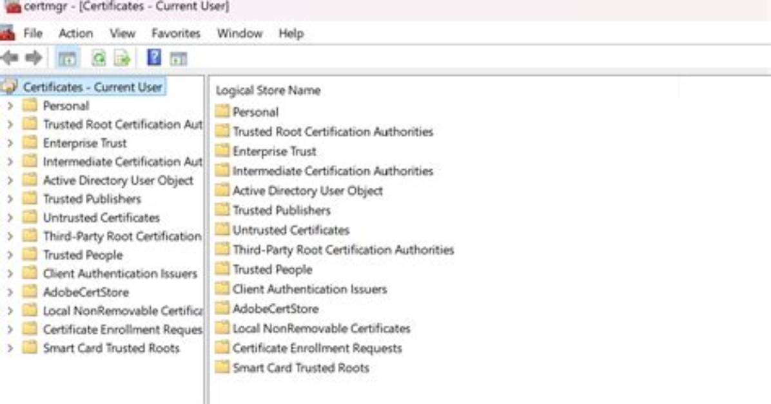The image size is (771, 404).
Task: Expand Trusted Root Certification Authorities tree node
Action: point(10,124)
